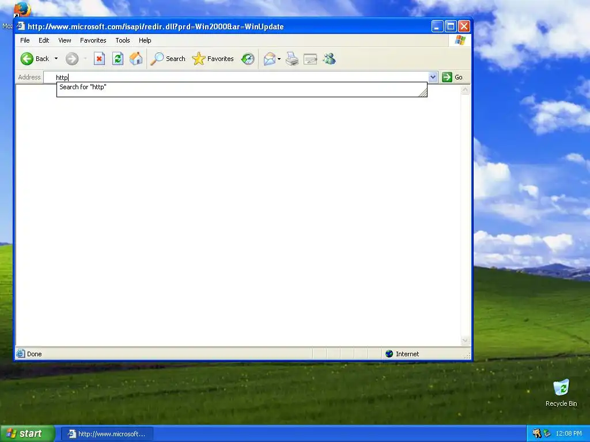Open the Messenger people icon

tap(329, 59)
